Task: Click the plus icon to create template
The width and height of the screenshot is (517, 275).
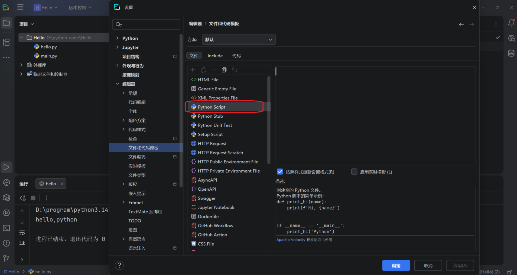Action: (x=193, y=70)
